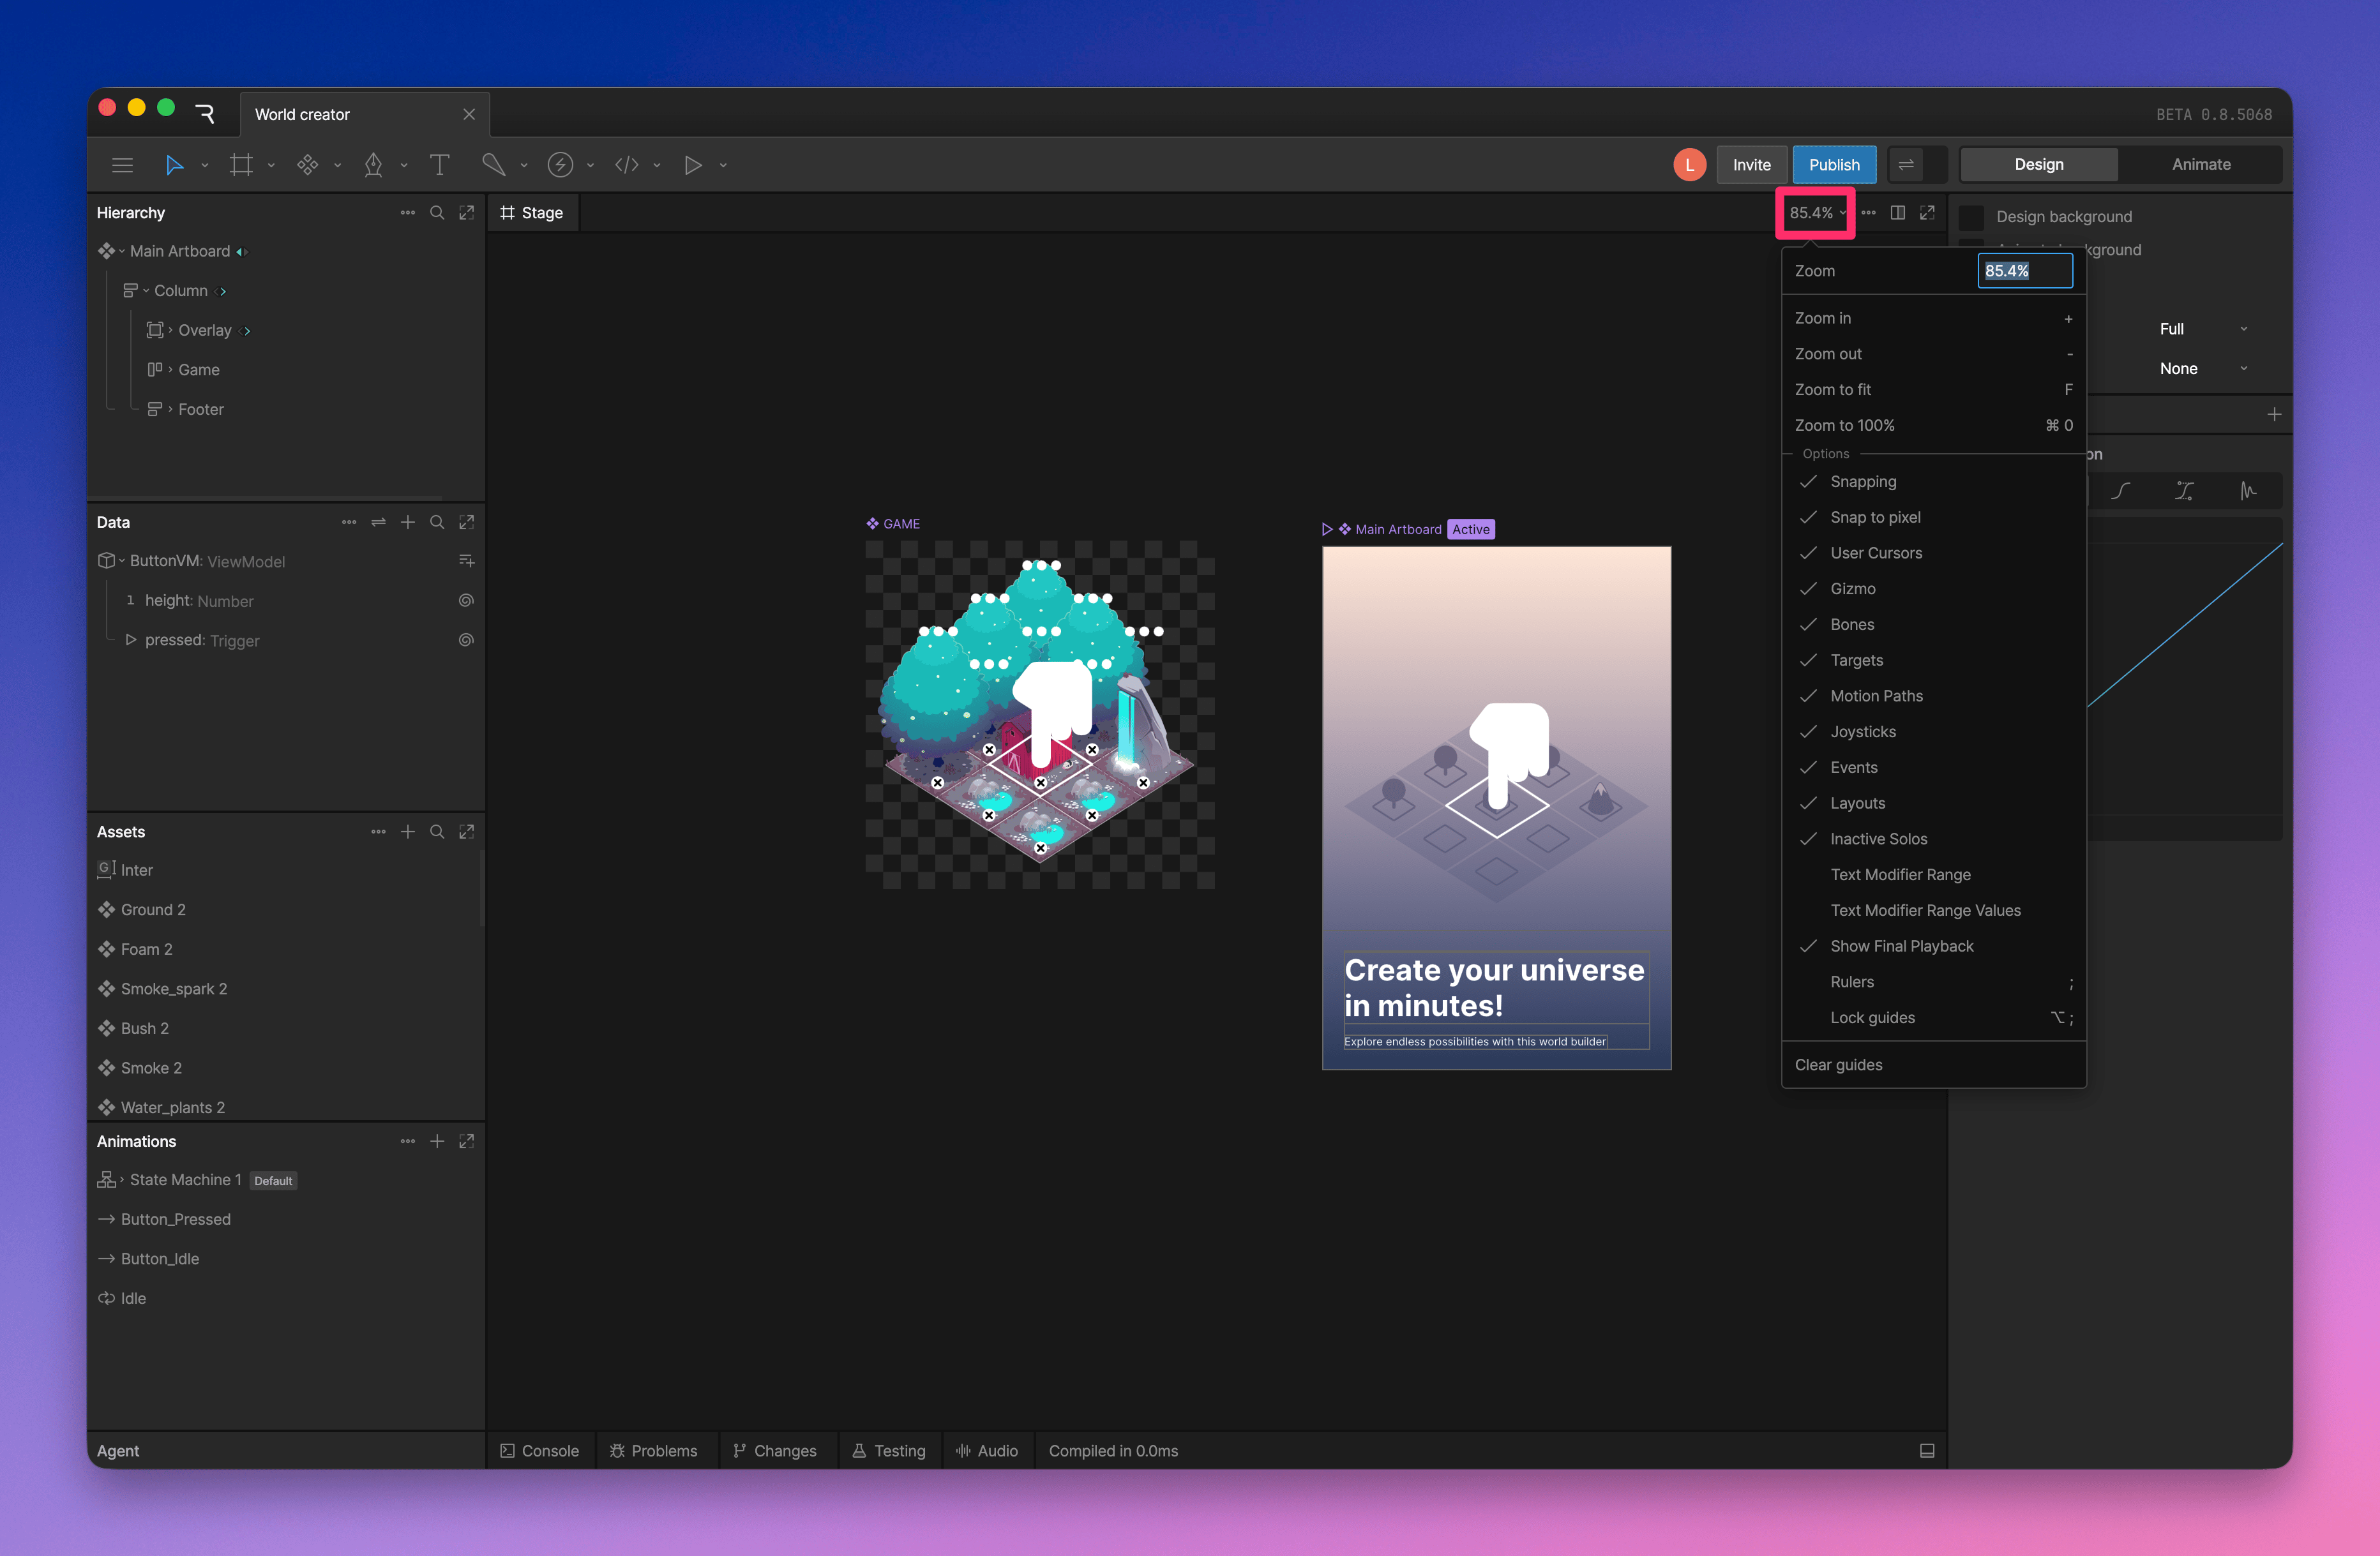Select the Pen tool

374,165
